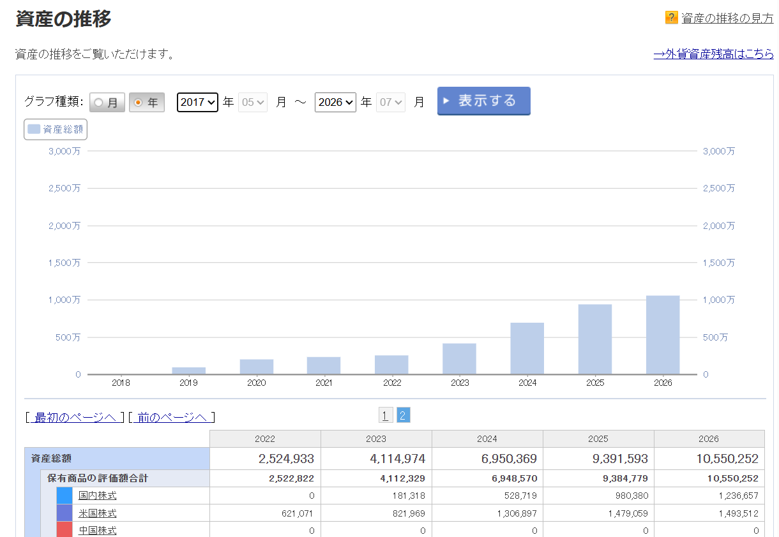Click the 2024 column header in table
The height and width of the screenshot is (537, 779).
[487, 439]
